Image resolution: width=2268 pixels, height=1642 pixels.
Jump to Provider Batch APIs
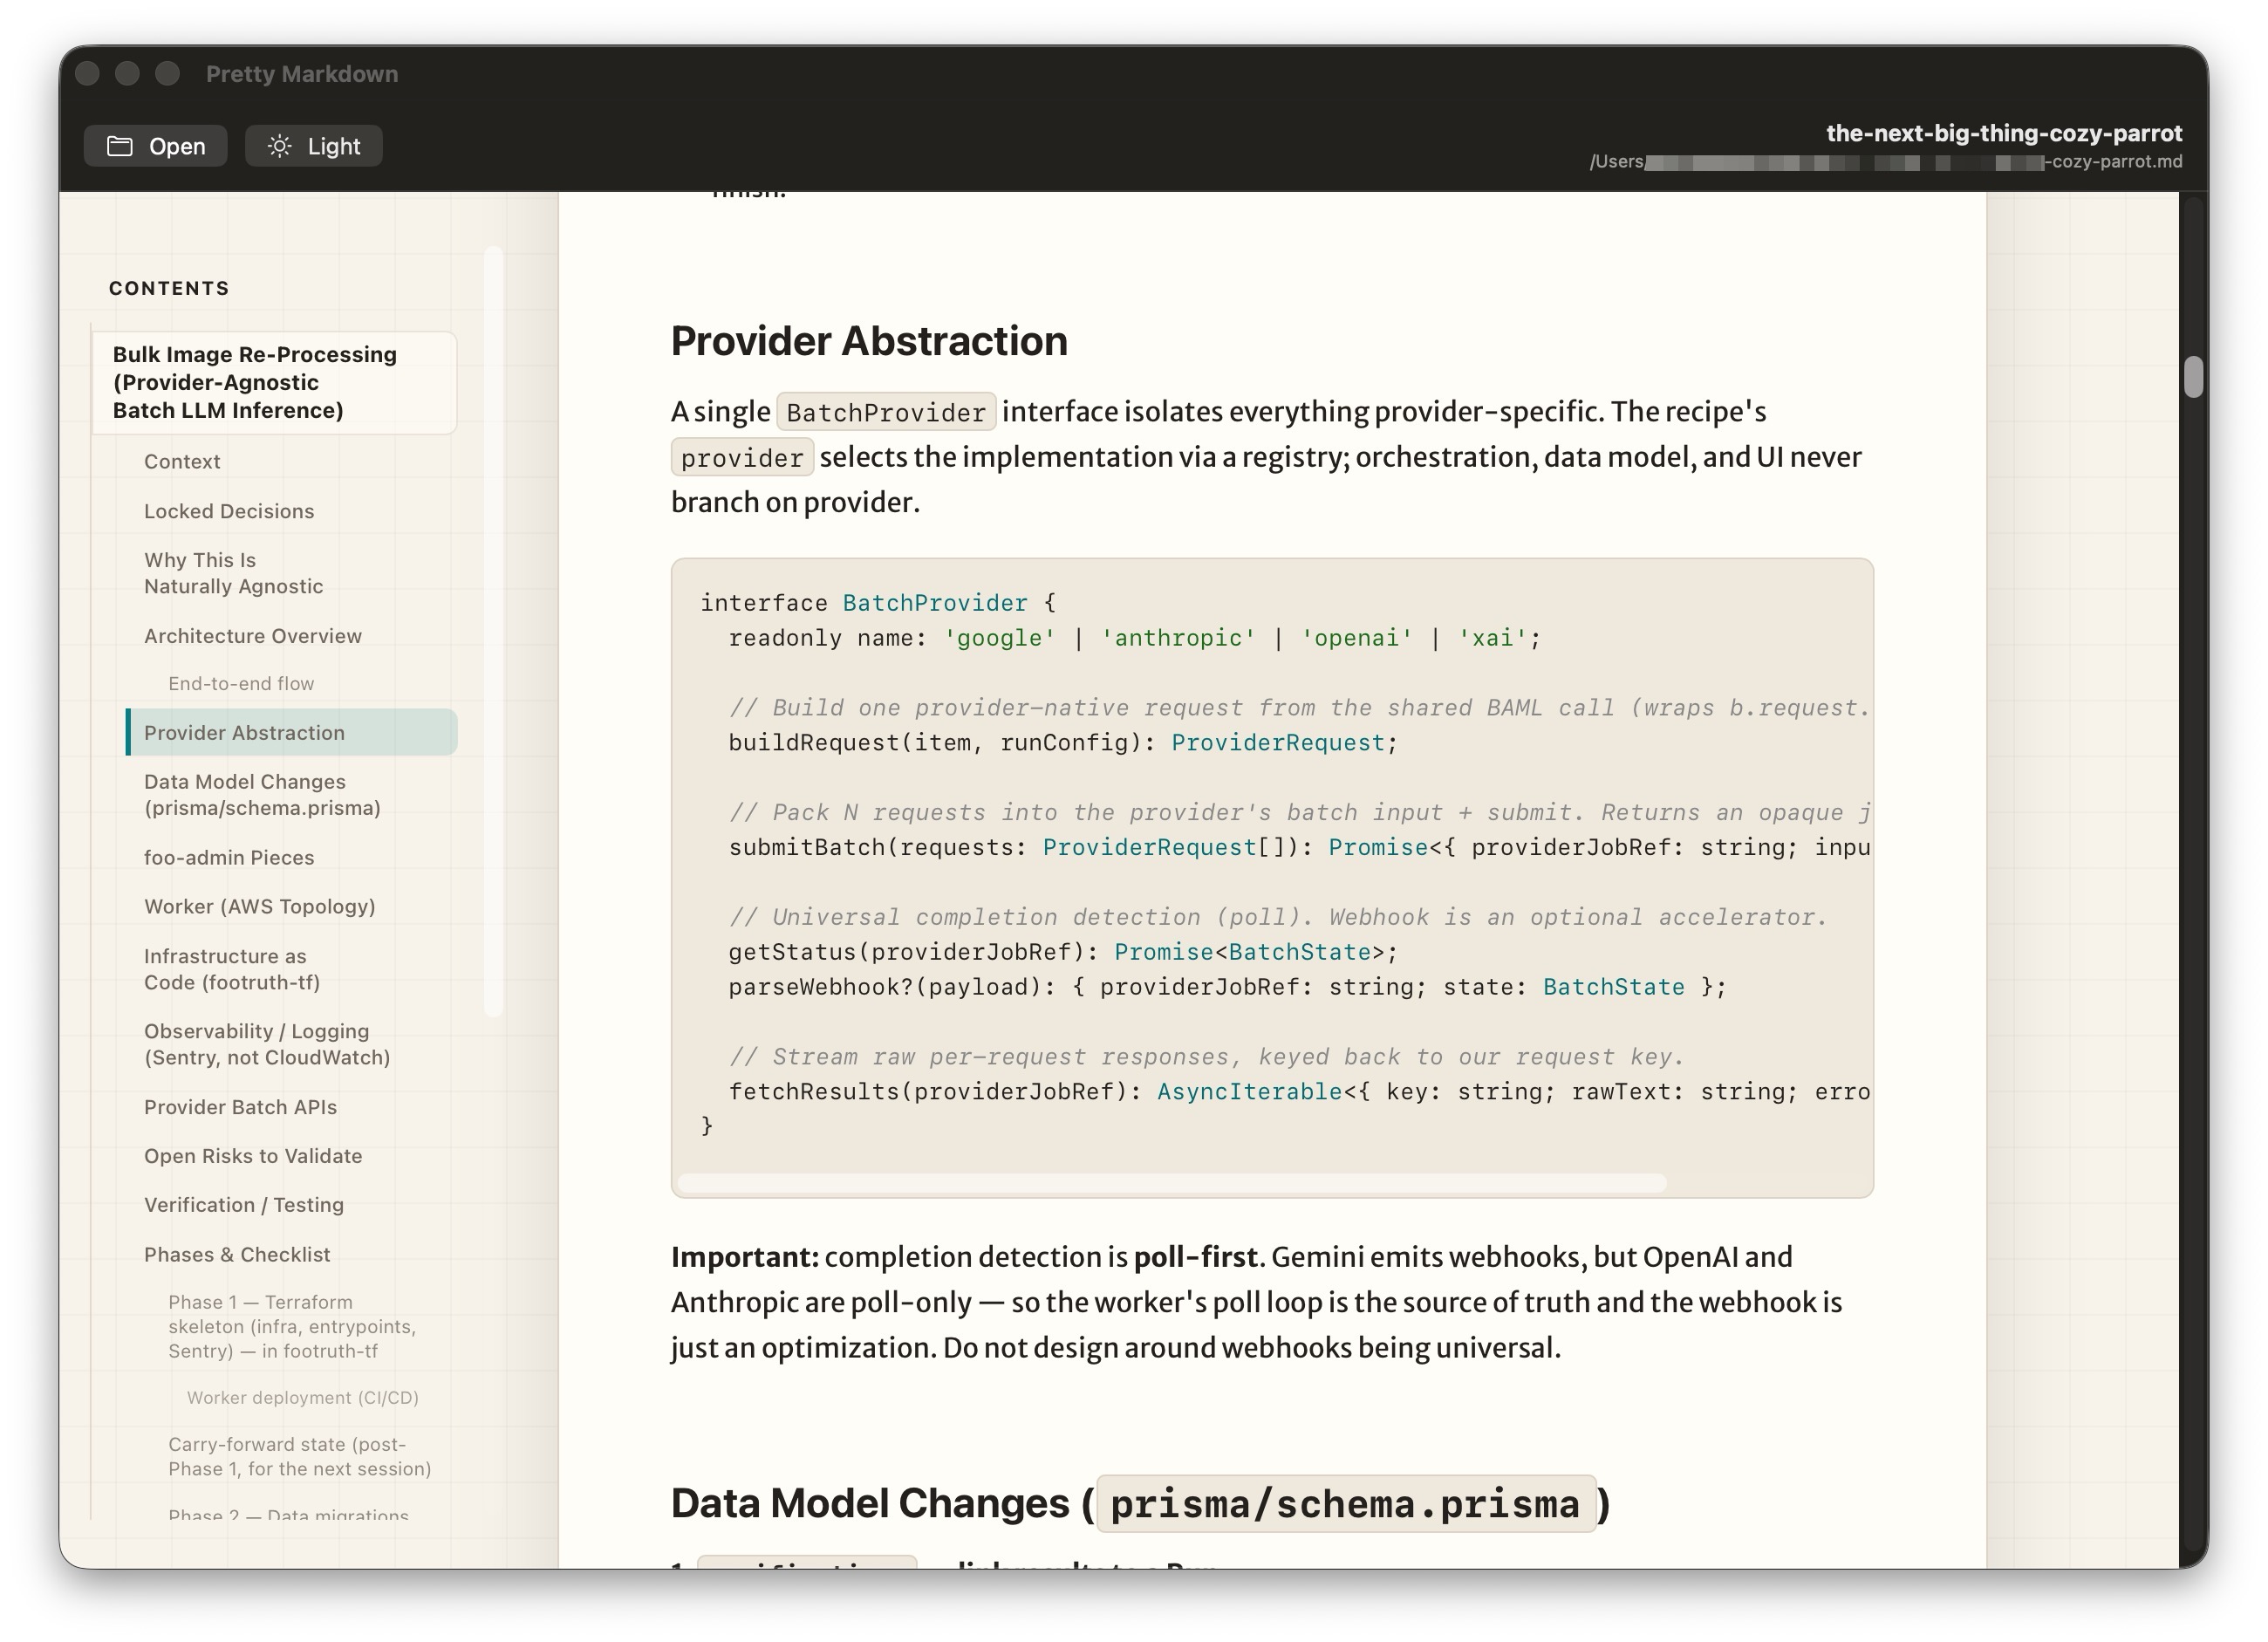click(240, 1107)
